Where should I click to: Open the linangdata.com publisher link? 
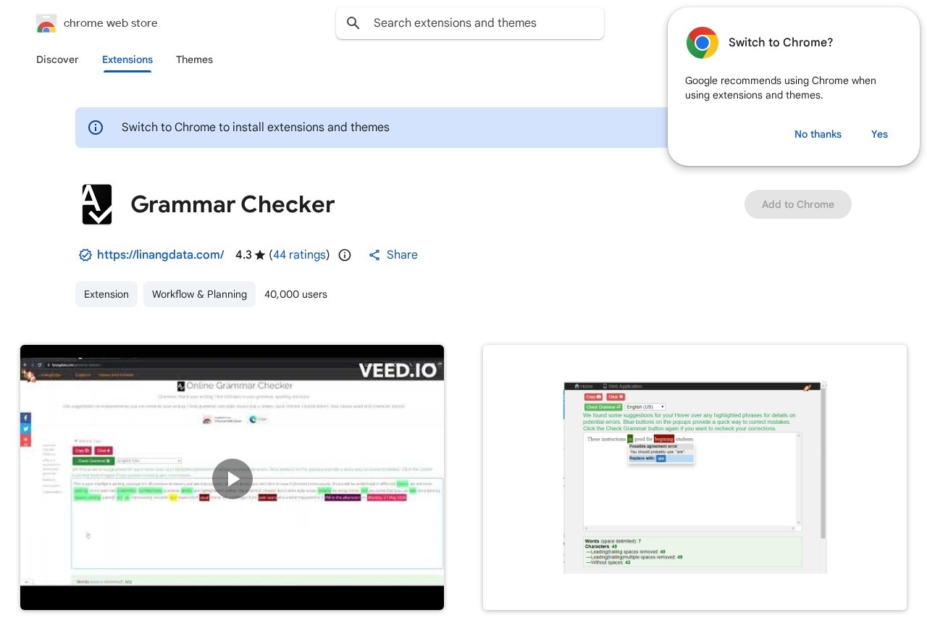(x=160, y=255)
